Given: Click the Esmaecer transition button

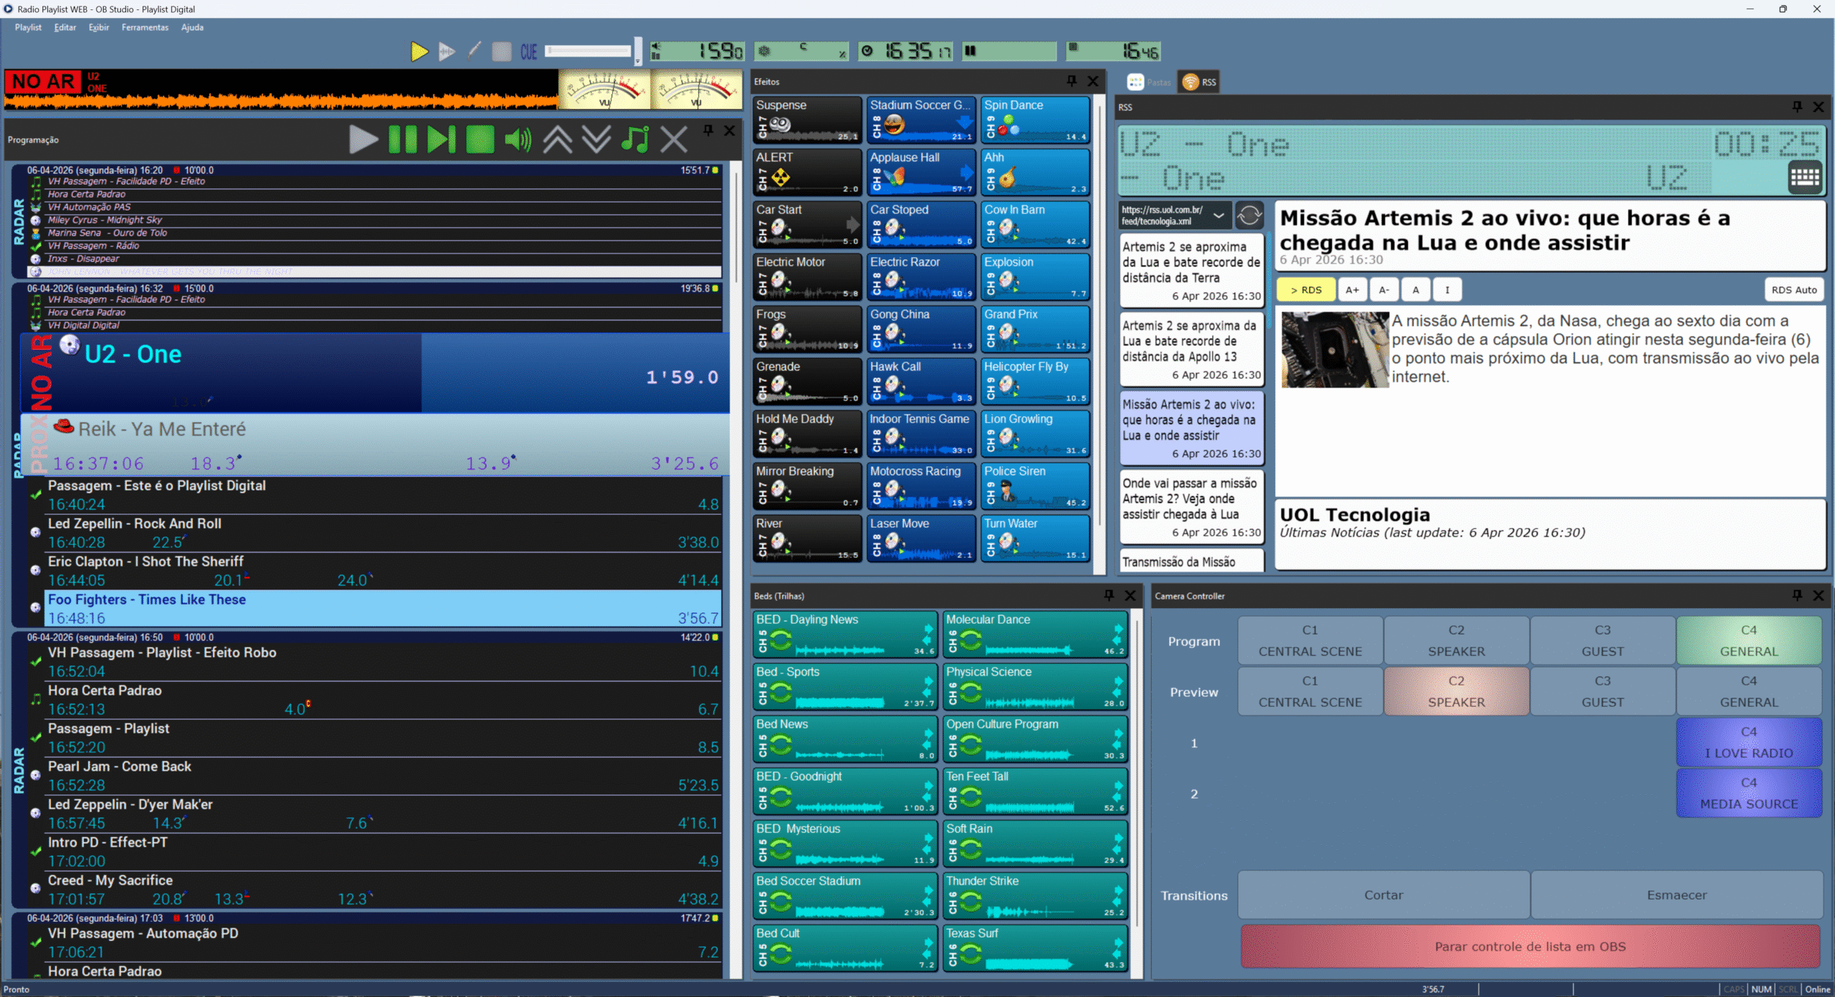Looking at the screenshot, I should point(1677,895).
